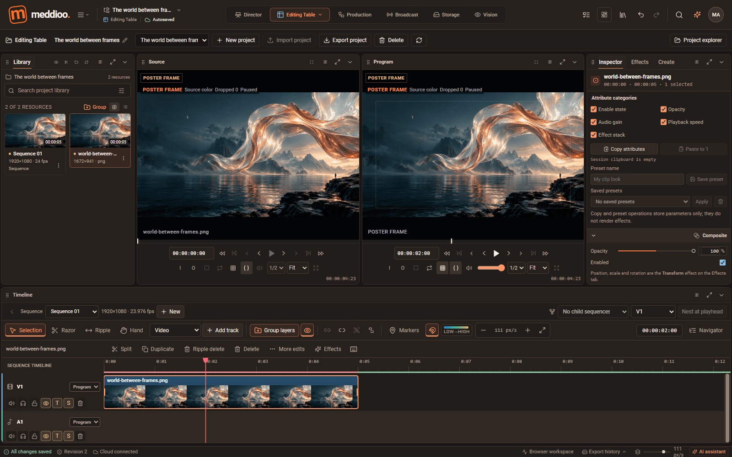Click the refresh icon beside project Delete button
The width and height of the screenshot is (732, 457).
tap(419, 40)
